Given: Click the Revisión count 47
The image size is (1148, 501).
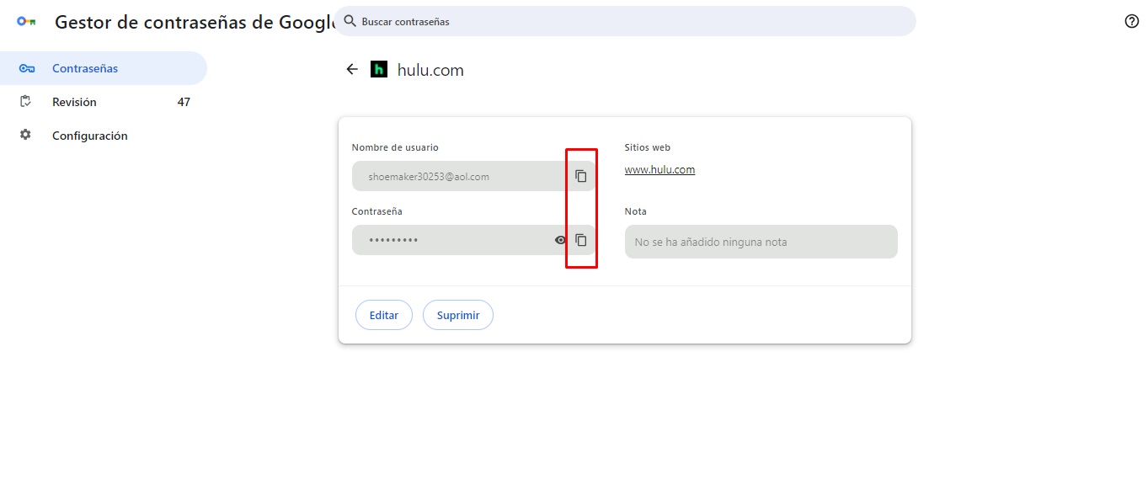Looking at the screenshot, I should pos(184,102).
